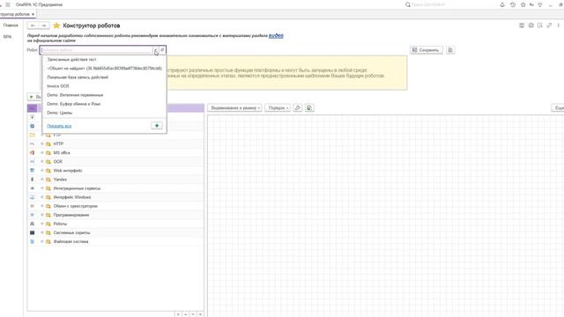
Task: Click the Показать все link
Action: click(59, 126)
